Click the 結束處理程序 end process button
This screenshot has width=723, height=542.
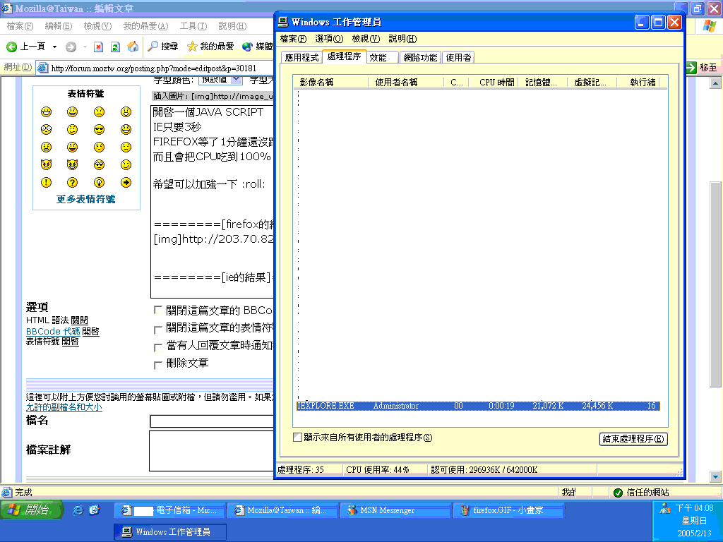[x=633, y=439]
